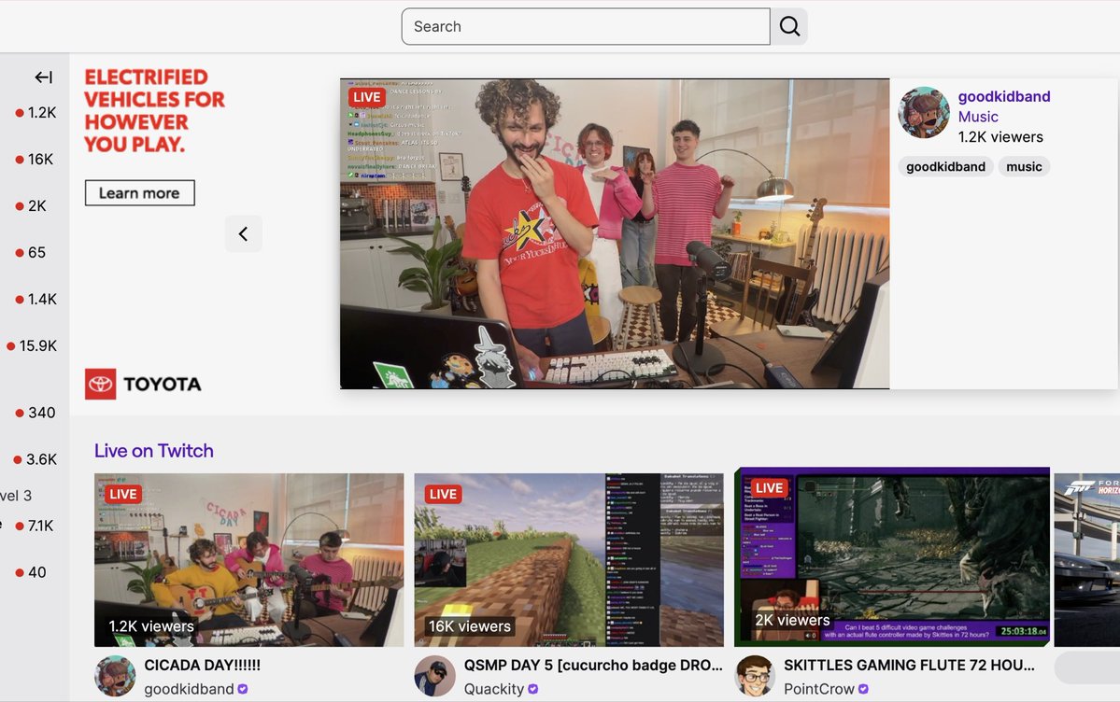
Task: Click verified badge beside goodkidband under CICADA DAY
Action: [x=243, y=689]
